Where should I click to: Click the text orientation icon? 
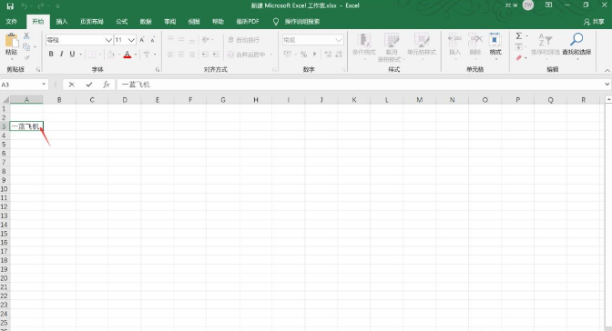[205, 40]
